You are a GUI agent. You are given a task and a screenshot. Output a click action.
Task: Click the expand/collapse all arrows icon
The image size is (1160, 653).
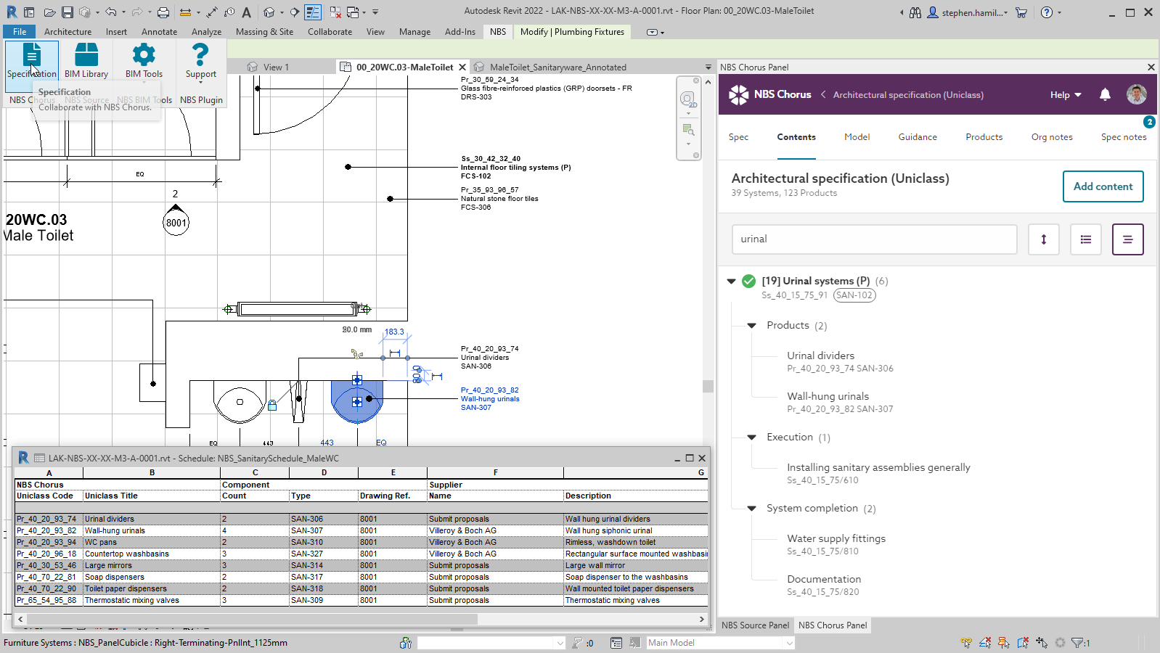[1044, 239]
